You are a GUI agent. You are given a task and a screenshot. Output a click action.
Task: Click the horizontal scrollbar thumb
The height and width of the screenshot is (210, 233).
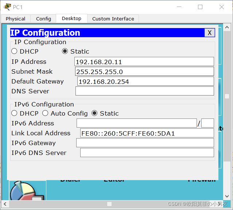(x=109, y=204)
